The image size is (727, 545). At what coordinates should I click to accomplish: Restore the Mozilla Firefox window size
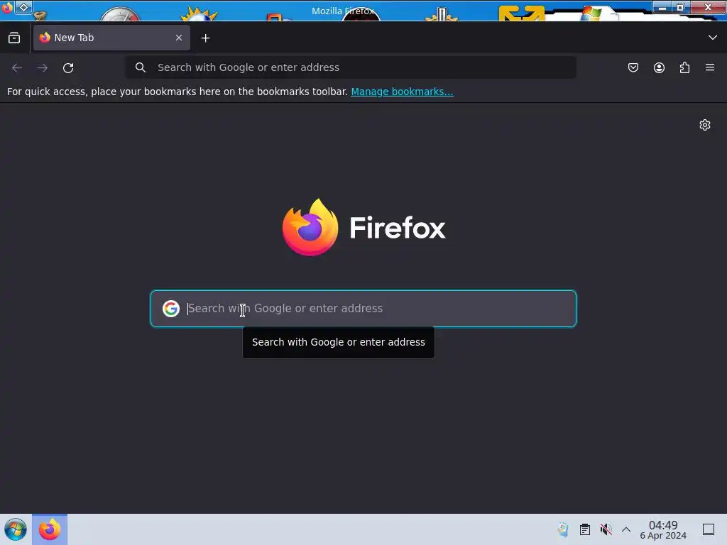681,7
